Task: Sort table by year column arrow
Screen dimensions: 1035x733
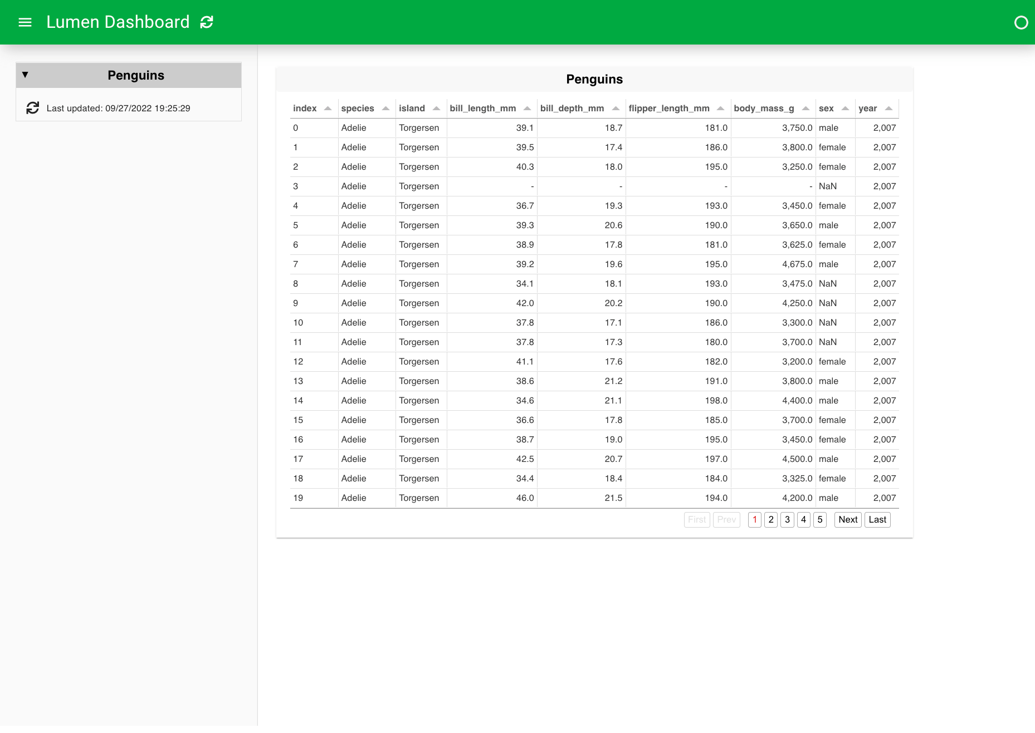Action: coord(888,109)
